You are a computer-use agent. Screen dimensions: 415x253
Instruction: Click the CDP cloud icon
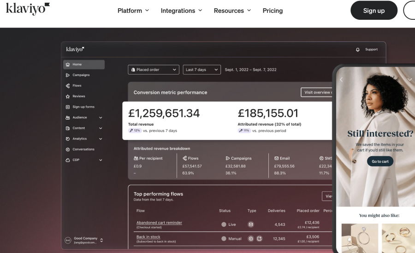tap(68, 160)
